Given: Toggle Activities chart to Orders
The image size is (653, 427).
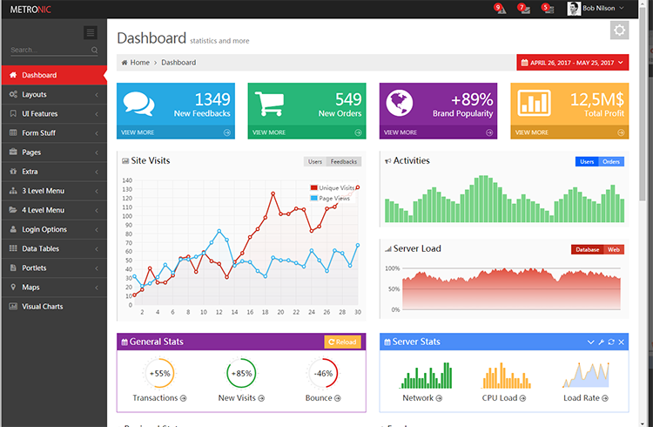Looking at the screenshot, I should click(612, 161).
